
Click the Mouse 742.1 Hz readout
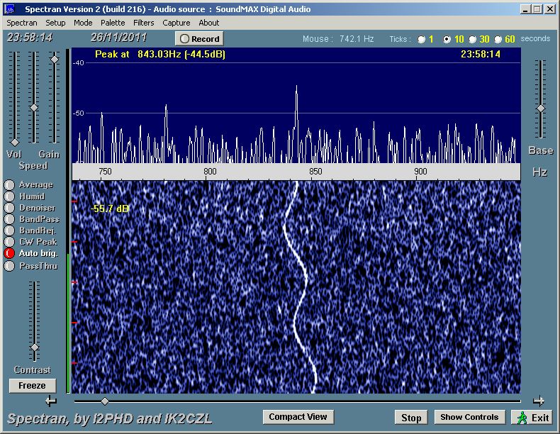click(x=338, y=39)
